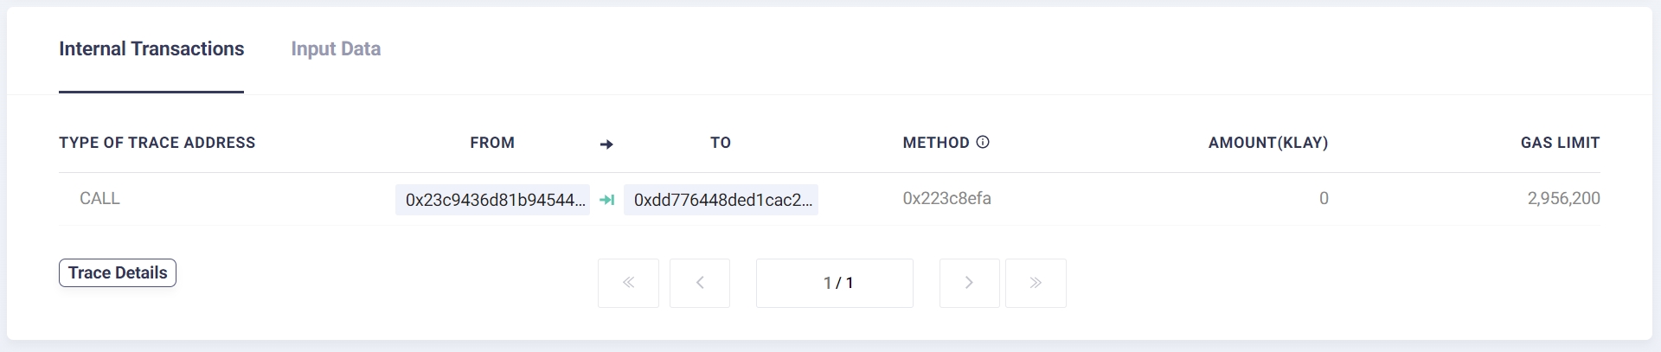Select the Internal Transactions tab

(151, 49)
